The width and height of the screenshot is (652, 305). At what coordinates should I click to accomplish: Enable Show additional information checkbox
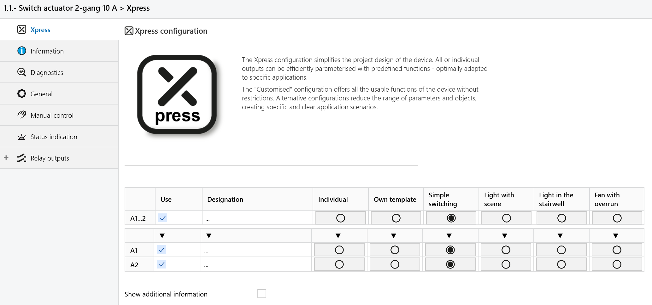click(262, 294)
